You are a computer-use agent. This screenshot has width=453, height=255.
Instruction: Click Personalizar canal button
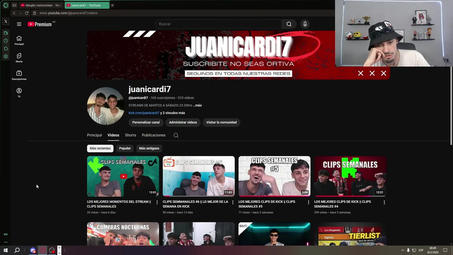pyautogui.click(x=146, y=123)
